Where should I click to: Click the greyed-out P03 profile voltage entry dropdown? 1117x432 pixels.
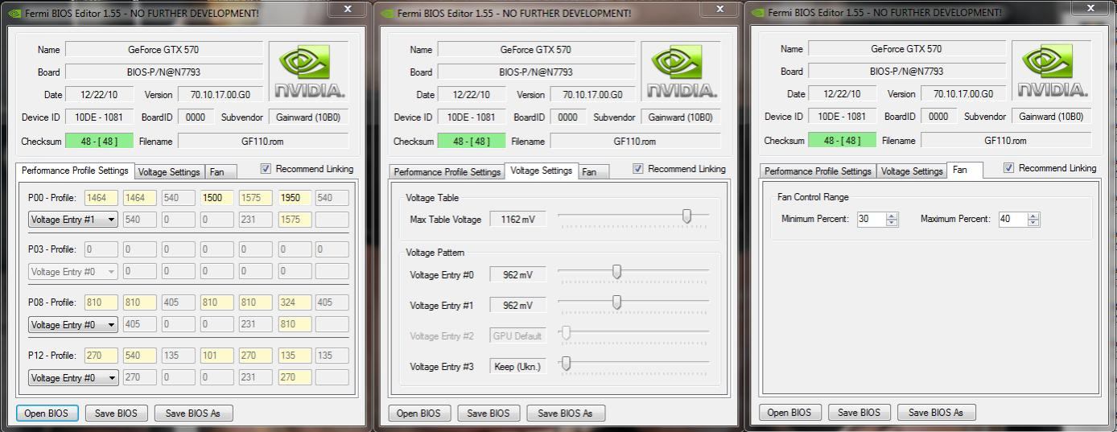73,272
